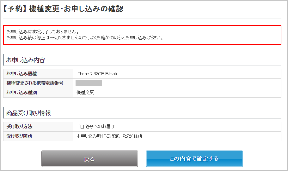
Task: Select the iPhone 7 32GB Black value
Action: click(97, 74)
